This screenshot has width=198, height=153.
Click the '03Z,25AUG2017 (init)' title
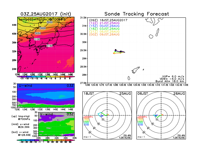click(x=46, y=14)
